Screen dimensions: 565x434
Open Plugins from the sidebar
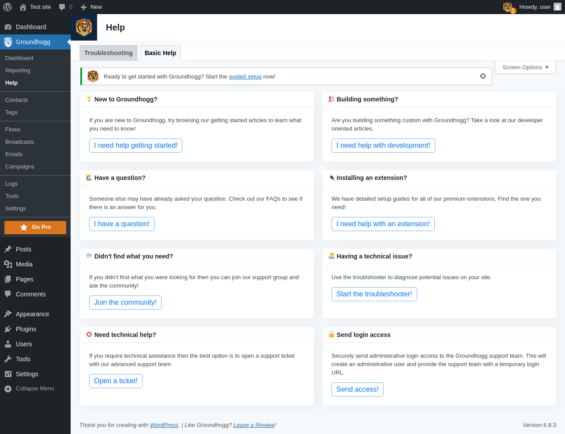26,329
